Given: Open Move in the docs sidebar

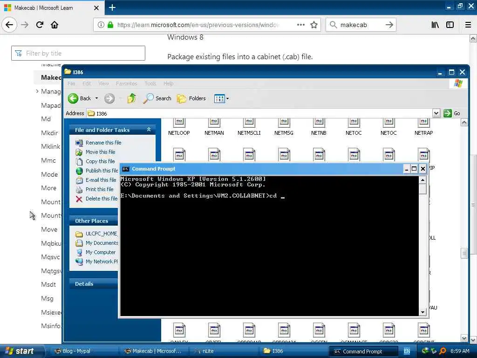Looking at the screenshot, I should pyautogui.click(x=49, y=229).
